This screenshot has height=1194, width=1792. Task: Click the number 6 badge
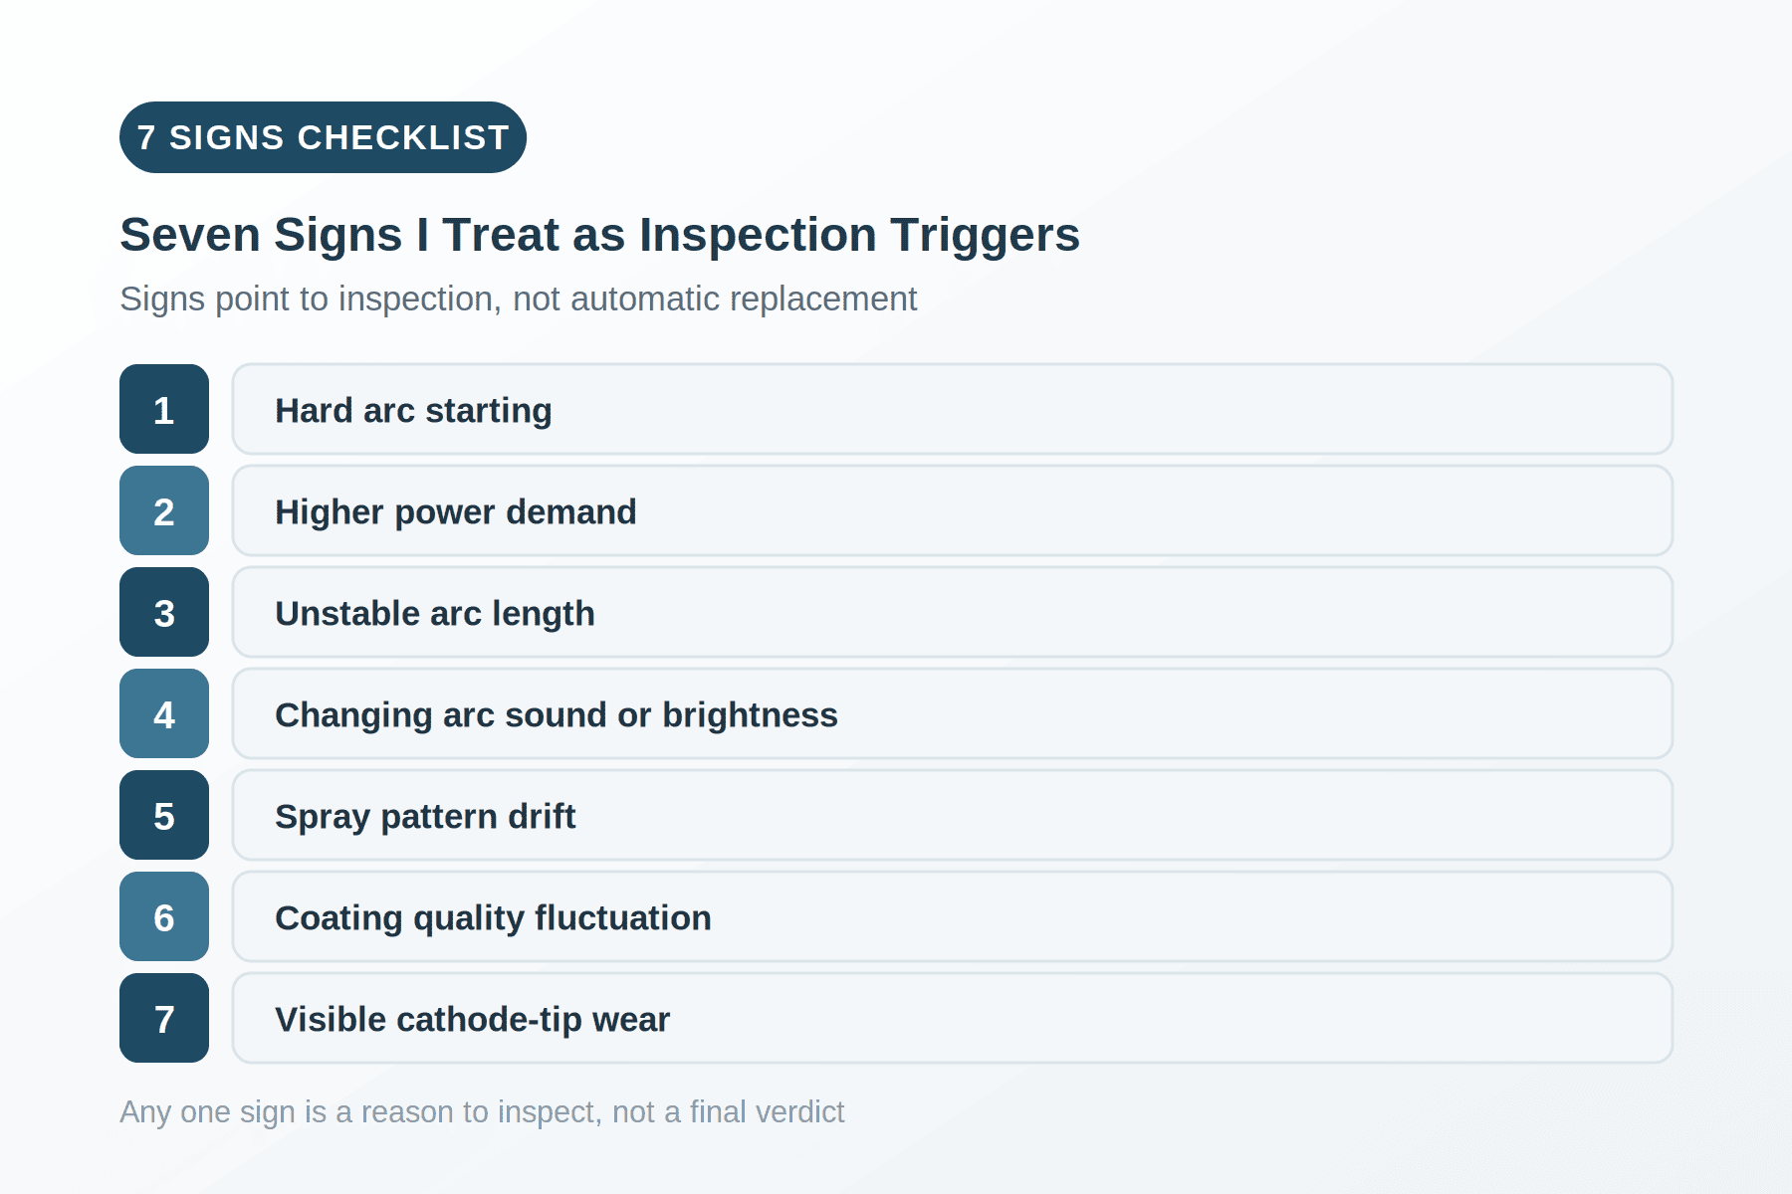tap(164, 916)
